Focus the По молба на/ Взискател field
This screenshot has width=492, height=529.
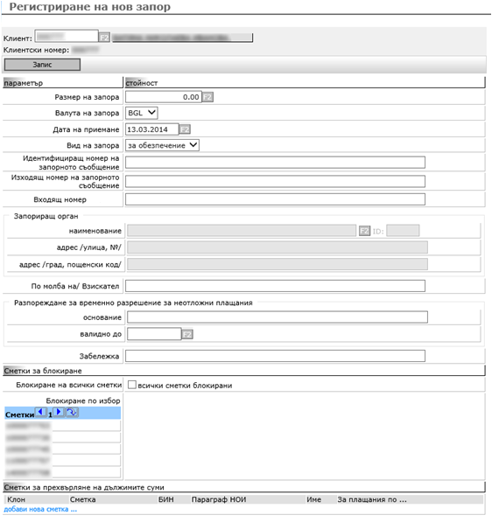[275, 286]
